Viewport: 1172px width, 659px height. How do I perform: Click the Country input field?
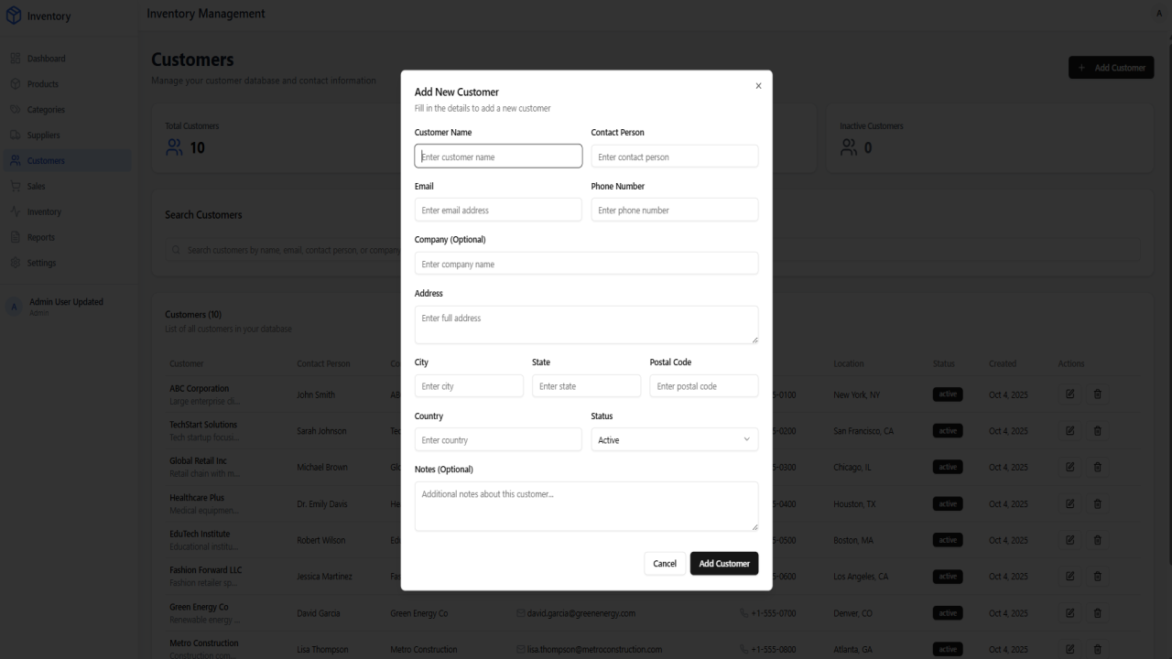pyautogui.click(x=498, y=439)
